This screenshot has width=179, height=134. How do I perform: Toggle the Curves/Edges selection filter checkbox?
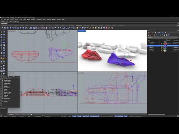[x=3, y=80]
